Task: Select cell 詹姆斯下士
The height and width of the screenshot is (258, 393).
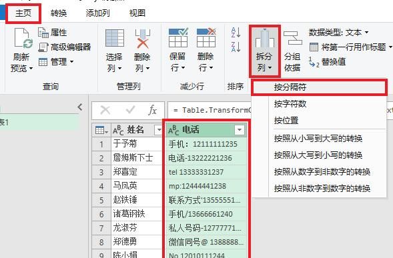Action: 137,158
